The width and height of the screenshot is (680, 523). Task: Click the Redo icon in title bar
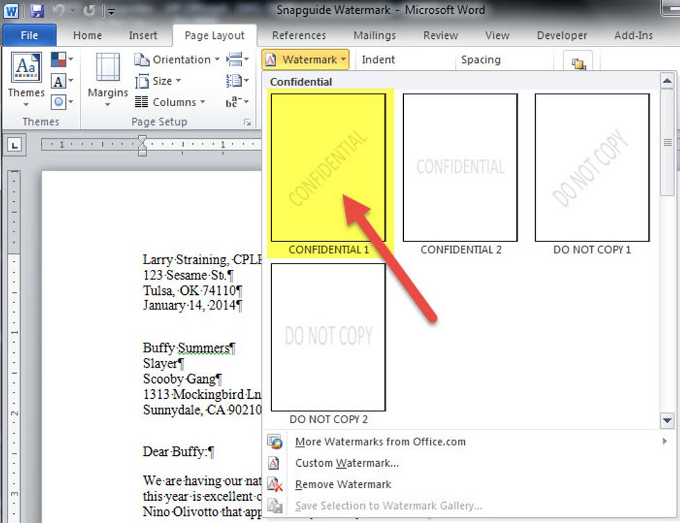(x=90, y=10)
